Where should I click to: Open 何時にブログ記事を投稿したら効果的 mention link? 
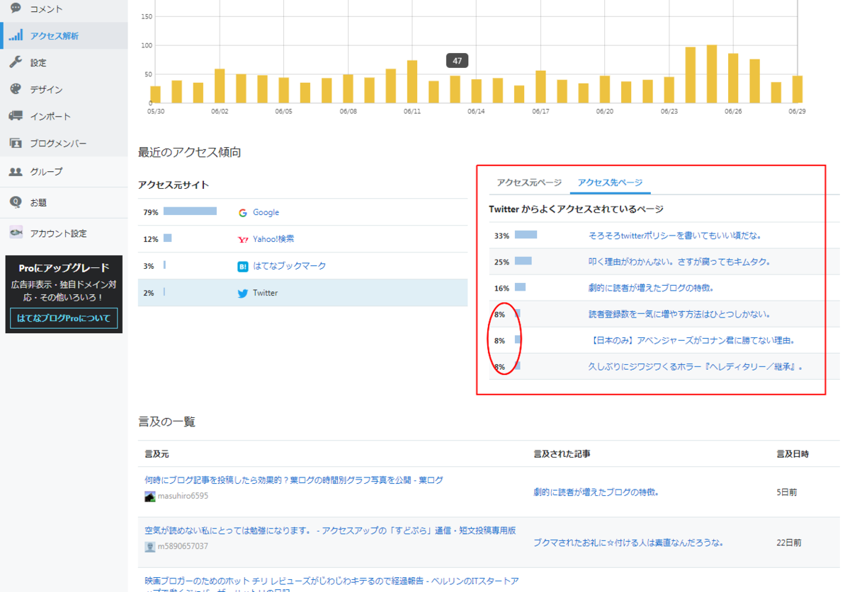pyautogui.click(x=294, y=480)
